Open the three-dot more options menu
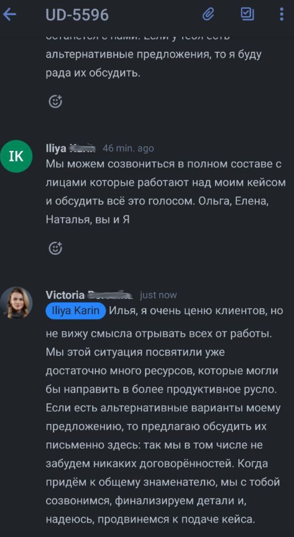Image resolution: width=294 pixels, height=537 pixels. pos(282,15)
